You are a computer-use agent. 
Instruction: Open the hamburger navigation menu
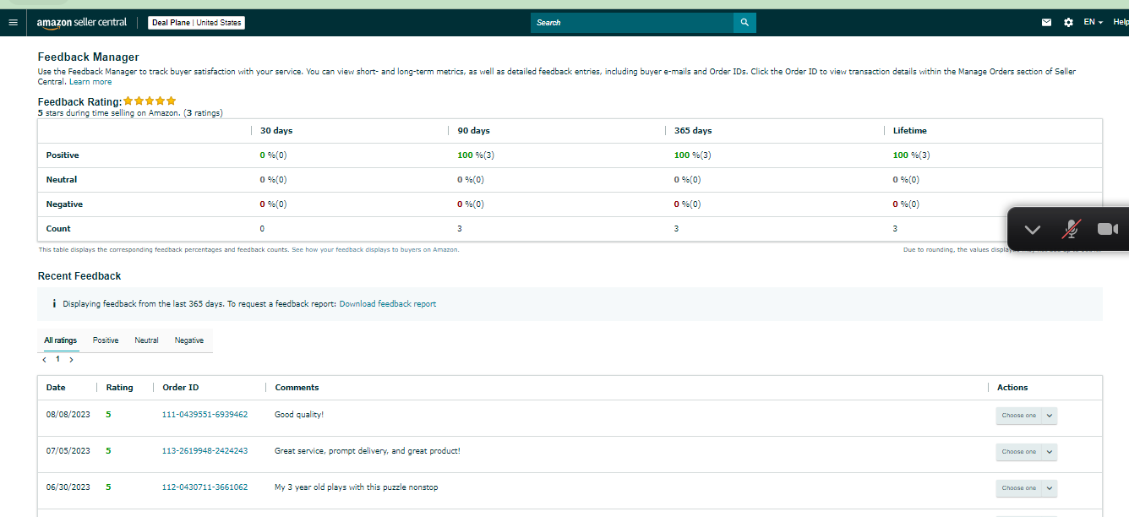(x=13, y=23)
